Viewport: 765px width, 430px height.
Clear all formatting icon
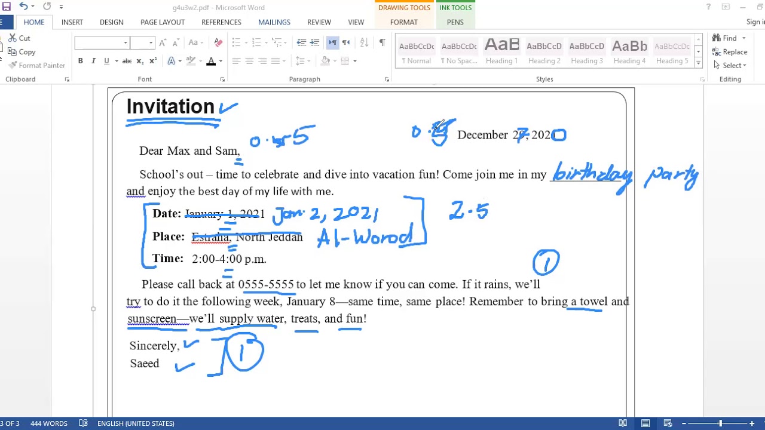219,43
